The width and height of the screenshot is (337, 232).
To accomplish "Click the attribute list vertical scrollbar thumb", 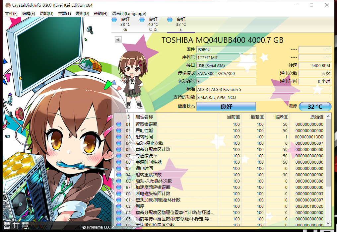I will point(328,153).
